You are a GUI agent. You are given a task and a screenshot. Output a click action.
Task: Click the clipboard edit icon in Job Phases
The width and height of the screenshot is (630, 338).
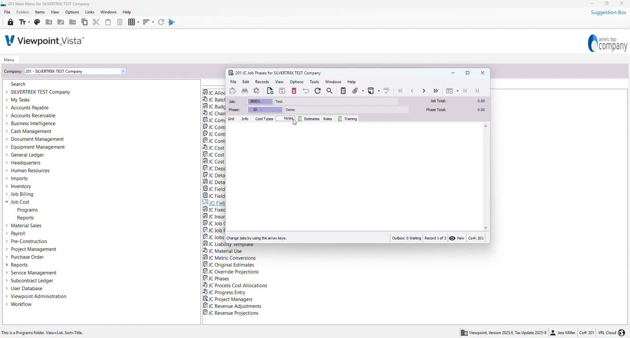click(233, 91)
